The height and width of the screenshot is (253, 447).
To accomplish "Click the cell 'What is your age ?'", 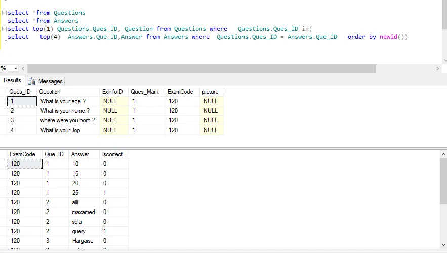I will click(68, 101).
